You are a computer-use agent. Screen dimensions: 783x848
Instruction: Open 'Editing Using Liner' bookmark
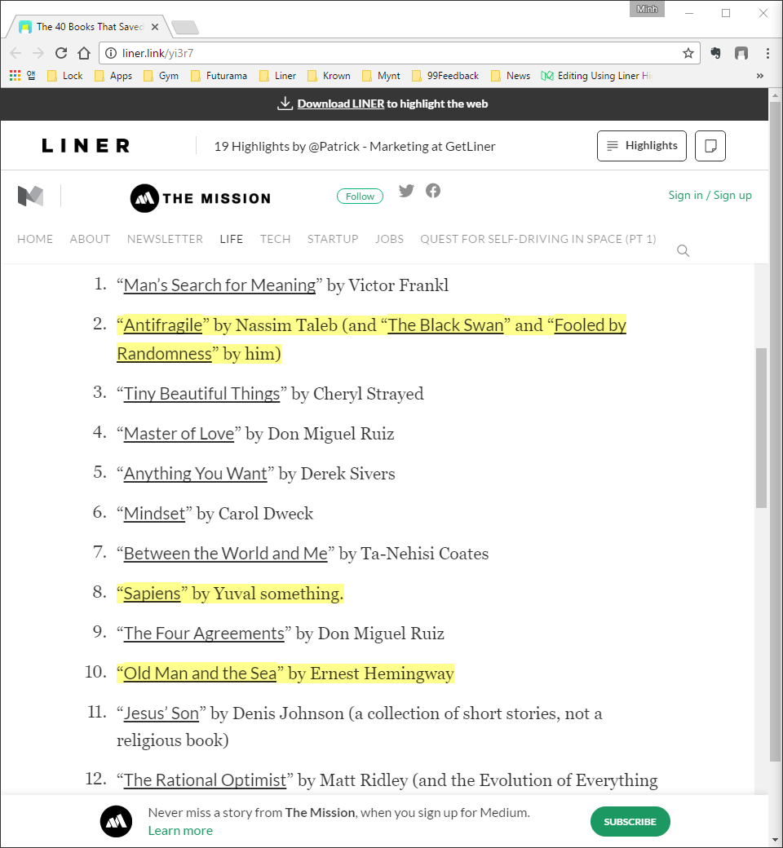[597, 76]
